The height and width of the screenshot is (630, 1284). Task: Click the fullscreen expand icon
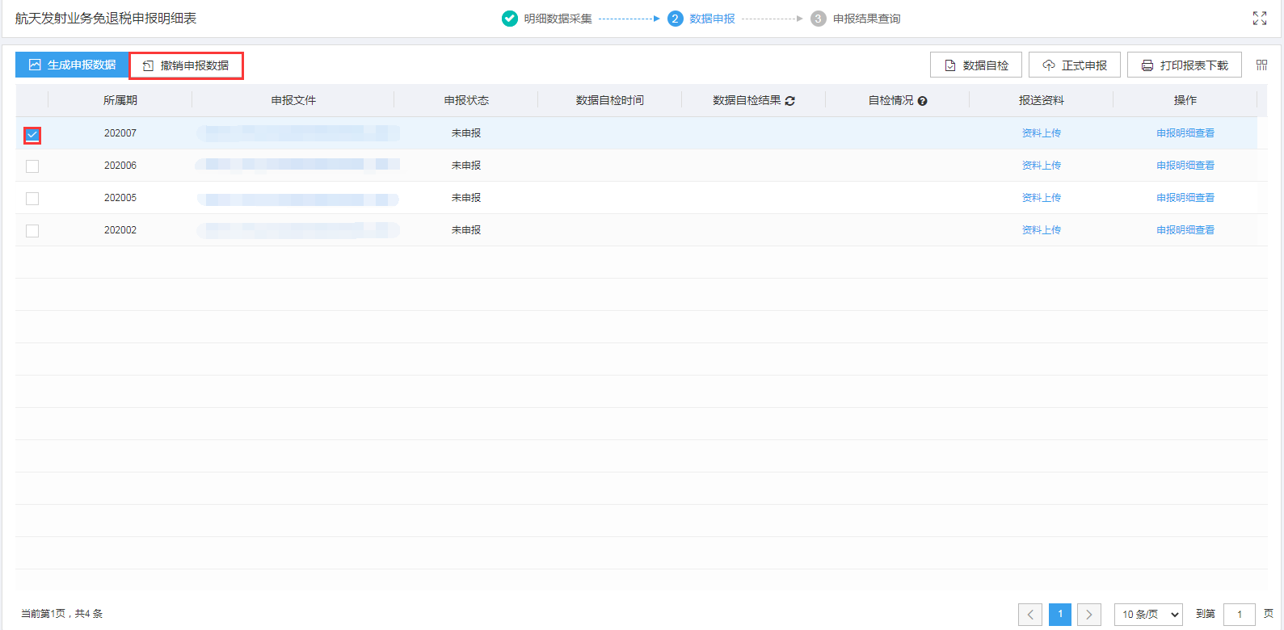click(1259, 19)
